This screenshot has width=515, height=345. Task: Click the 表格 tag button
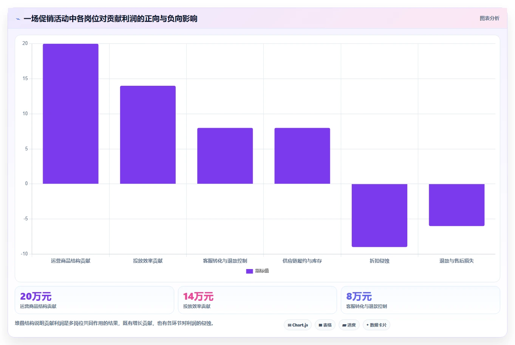click(325, 325)
